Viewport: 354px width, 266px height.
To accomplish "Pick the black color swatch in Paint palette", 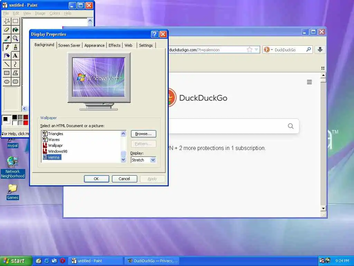I will point(15,117).
